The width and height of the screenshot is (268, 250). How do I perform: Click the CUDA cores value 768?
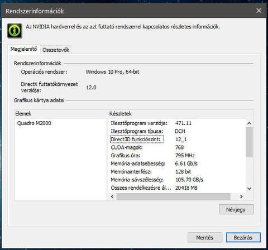tap(180, 147)
